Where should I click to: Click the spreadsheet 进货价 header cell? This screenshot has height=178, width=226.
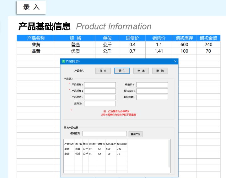132,38
